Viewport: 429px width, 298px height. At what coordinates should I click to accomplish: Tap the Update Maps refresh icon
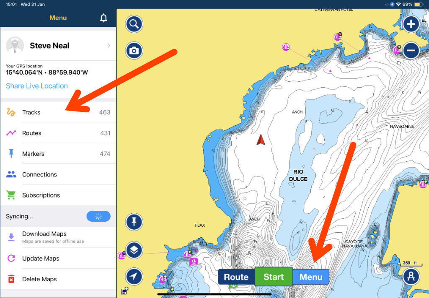tap(11, 258)
